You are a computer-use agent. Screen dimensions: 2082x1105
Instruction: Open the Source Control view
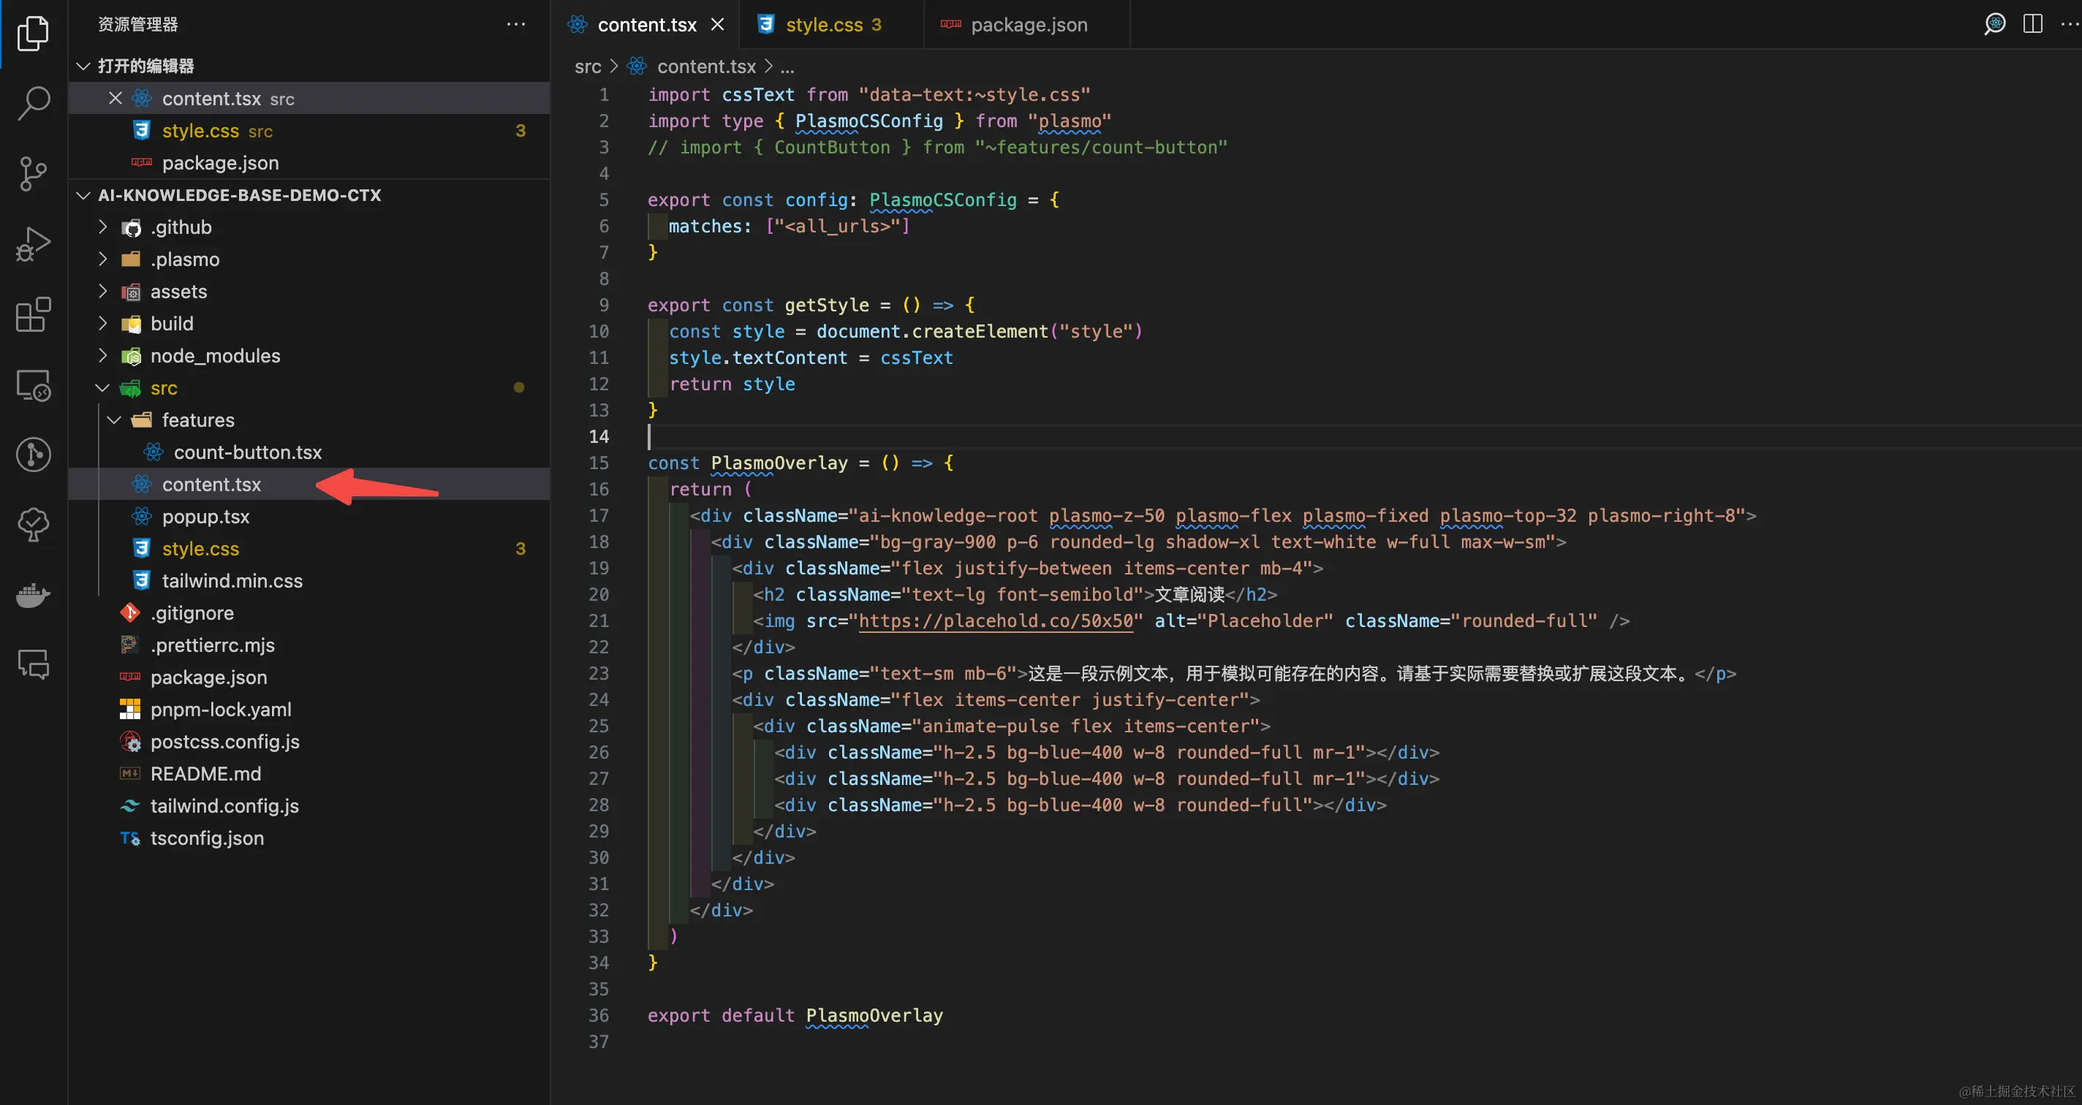coord(33,173)
